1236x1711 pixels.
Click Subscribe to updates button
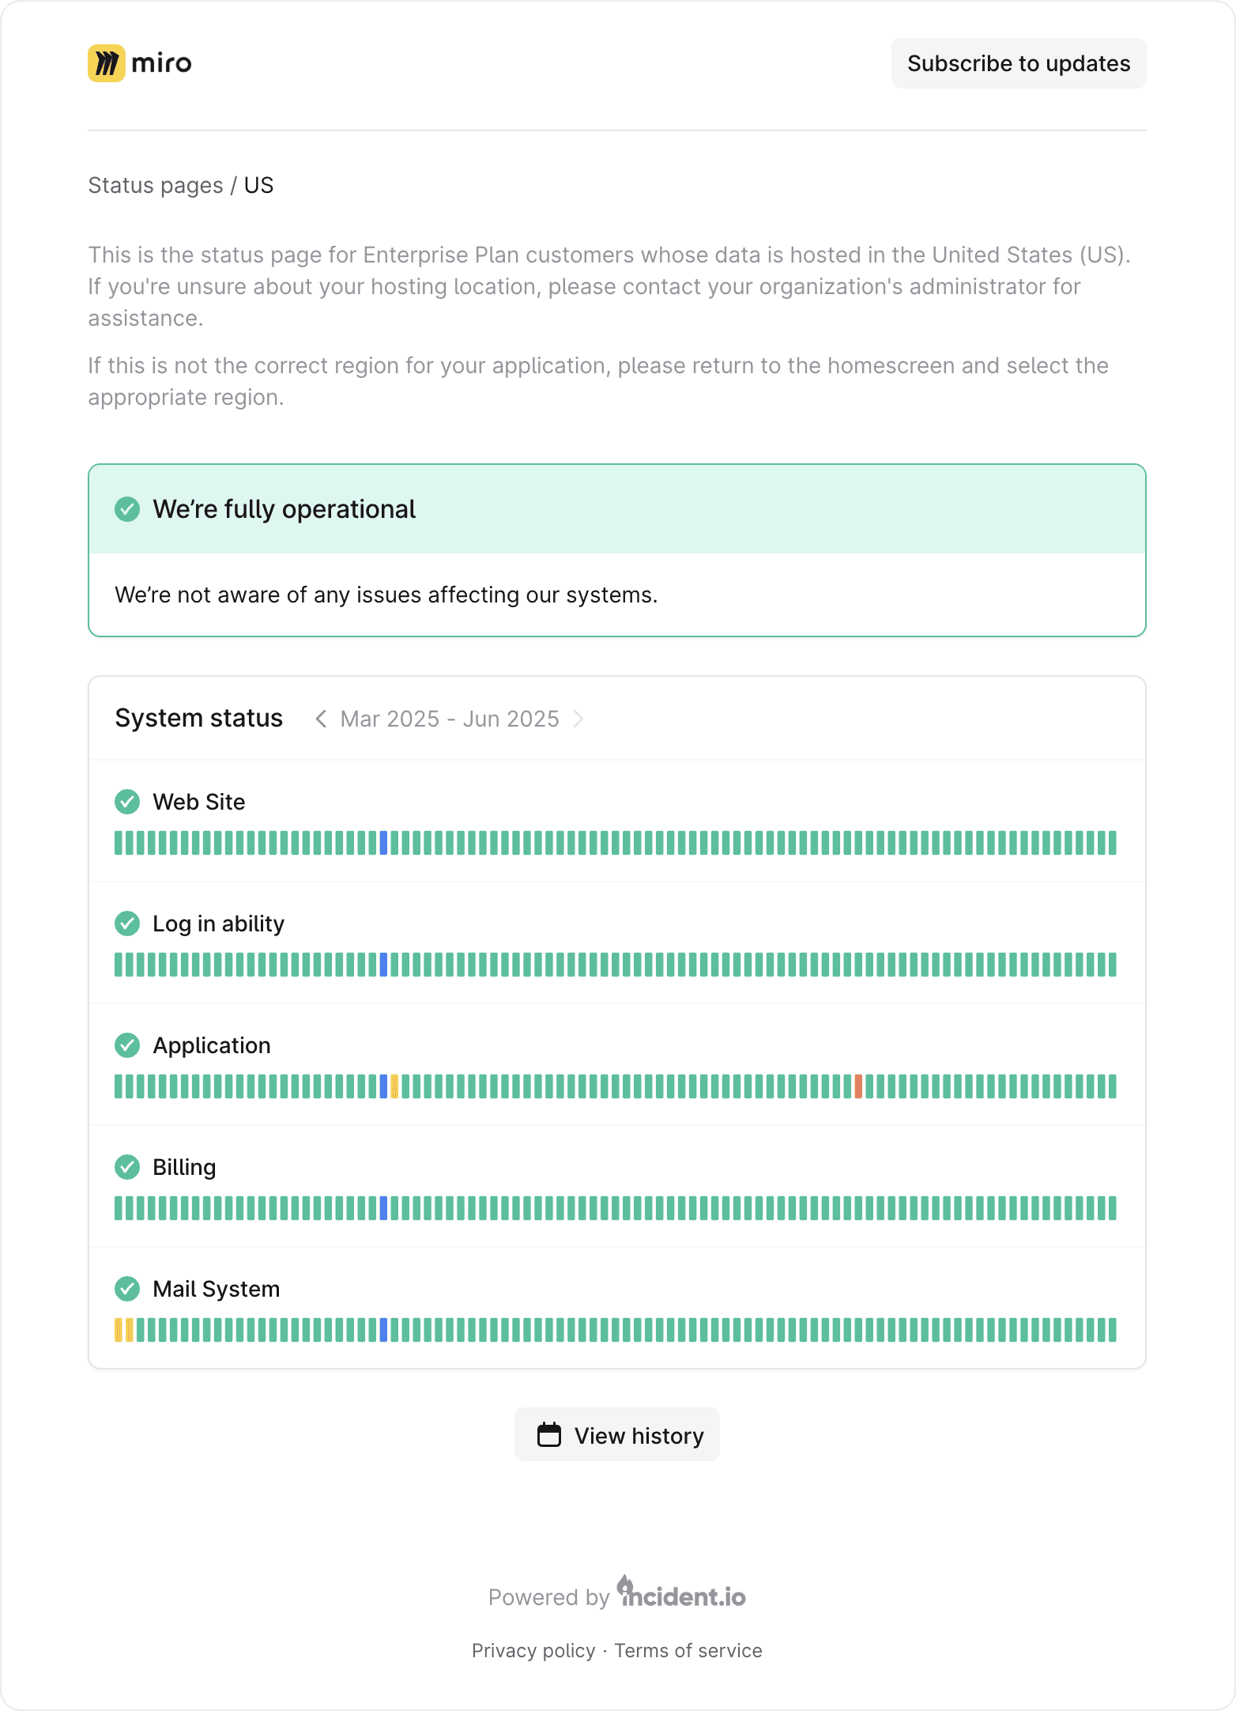pos(1018,63)
